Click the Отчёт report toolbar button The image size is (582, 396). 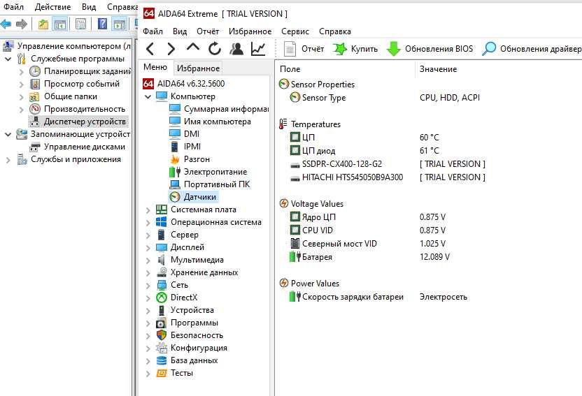coord(304,49)
